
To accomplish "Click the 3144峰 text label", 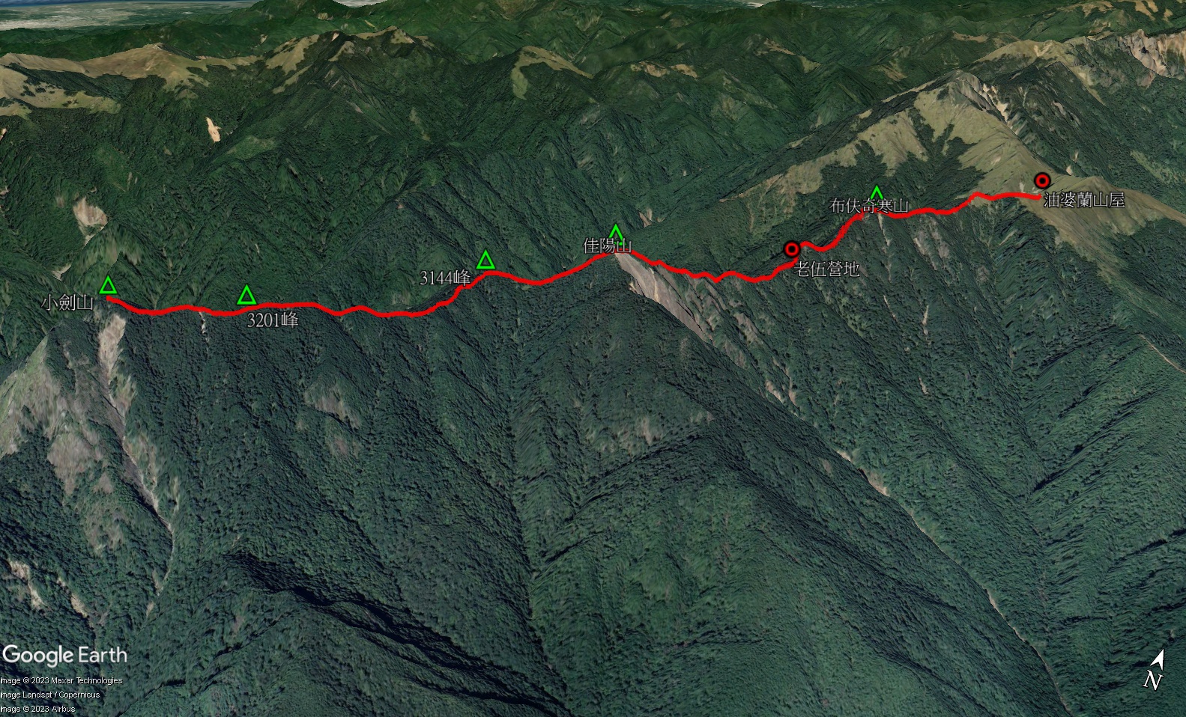I will point(445,278).
